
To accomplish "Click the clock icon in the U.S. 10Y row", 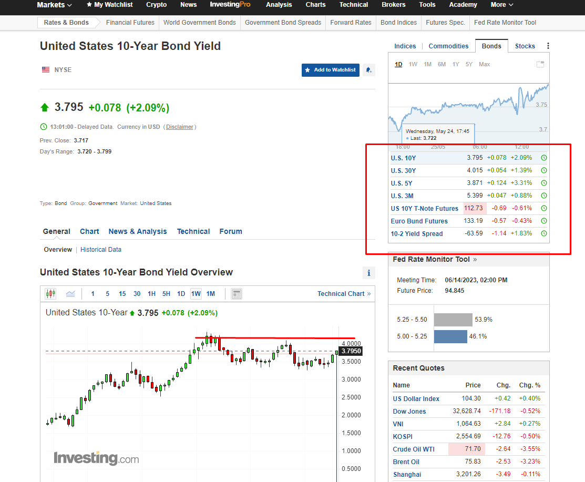I will (544, 158).
